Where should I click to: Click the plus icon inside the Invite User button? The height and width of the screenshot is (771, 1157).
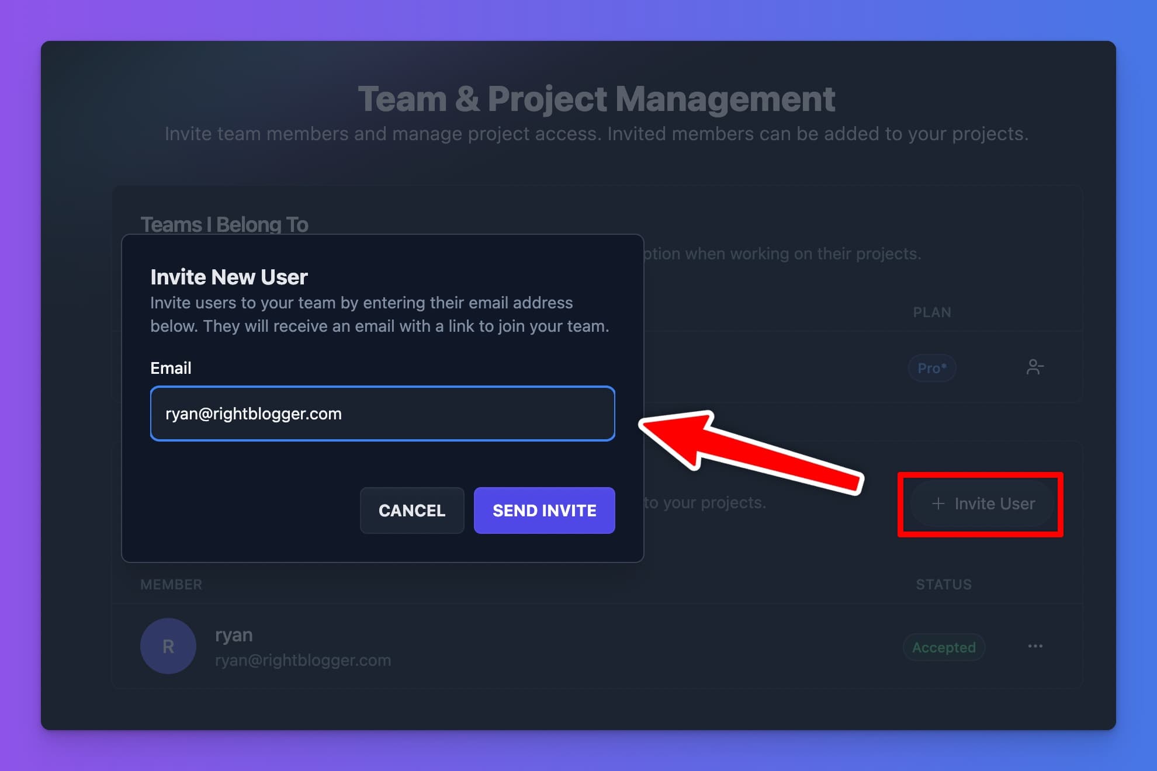click(938, 503)
